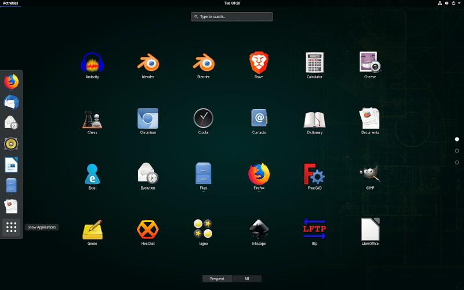Open the clock and calendar menu
The width and height of the screenshot is (464, 290).
tap(232, 3)
